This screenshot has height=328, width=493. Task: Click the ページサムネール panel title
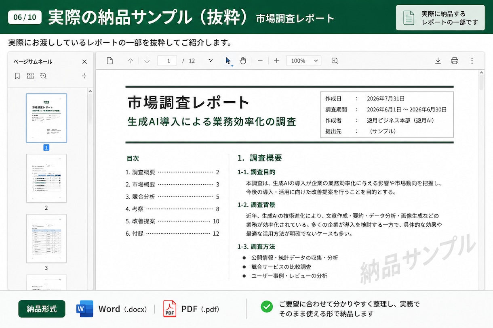tap(33, 62)
